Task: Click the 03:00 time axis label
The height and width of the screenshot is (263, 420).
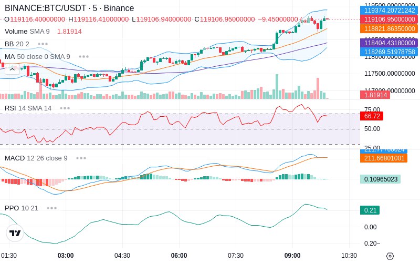Action: click(x=66, y=256)
